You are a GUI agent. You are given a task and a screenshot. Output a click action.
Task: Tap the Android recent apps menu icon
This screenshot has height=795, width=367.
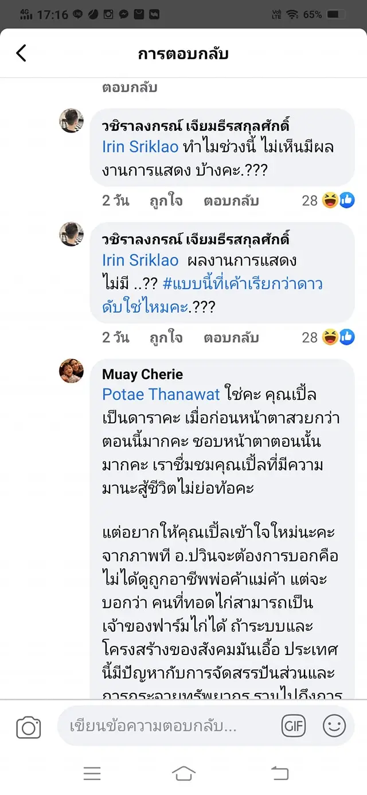(92, 773)
